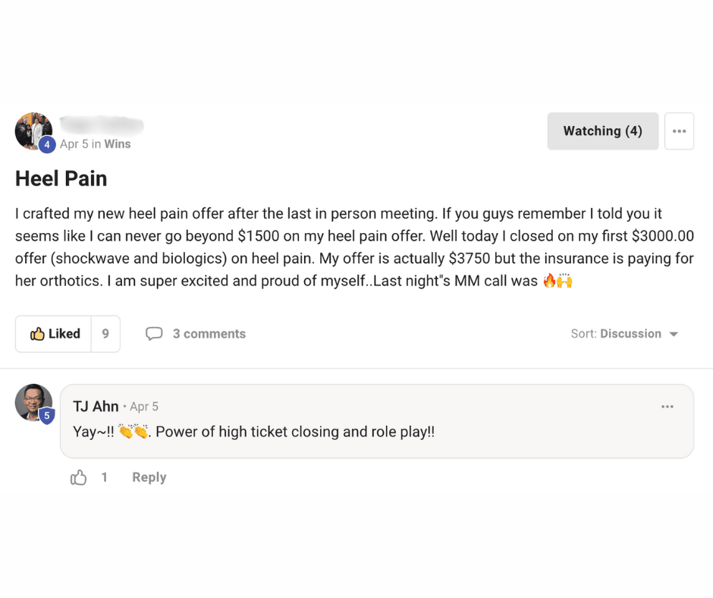Click the TJ Ahn commenter name

pyautogui.click(x=96, y=407)
